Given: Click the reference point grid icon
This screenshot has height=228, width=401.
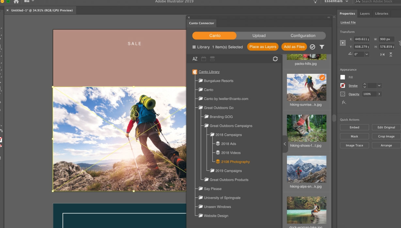Looking at the screenshot, I should click(x=343, y=43).
